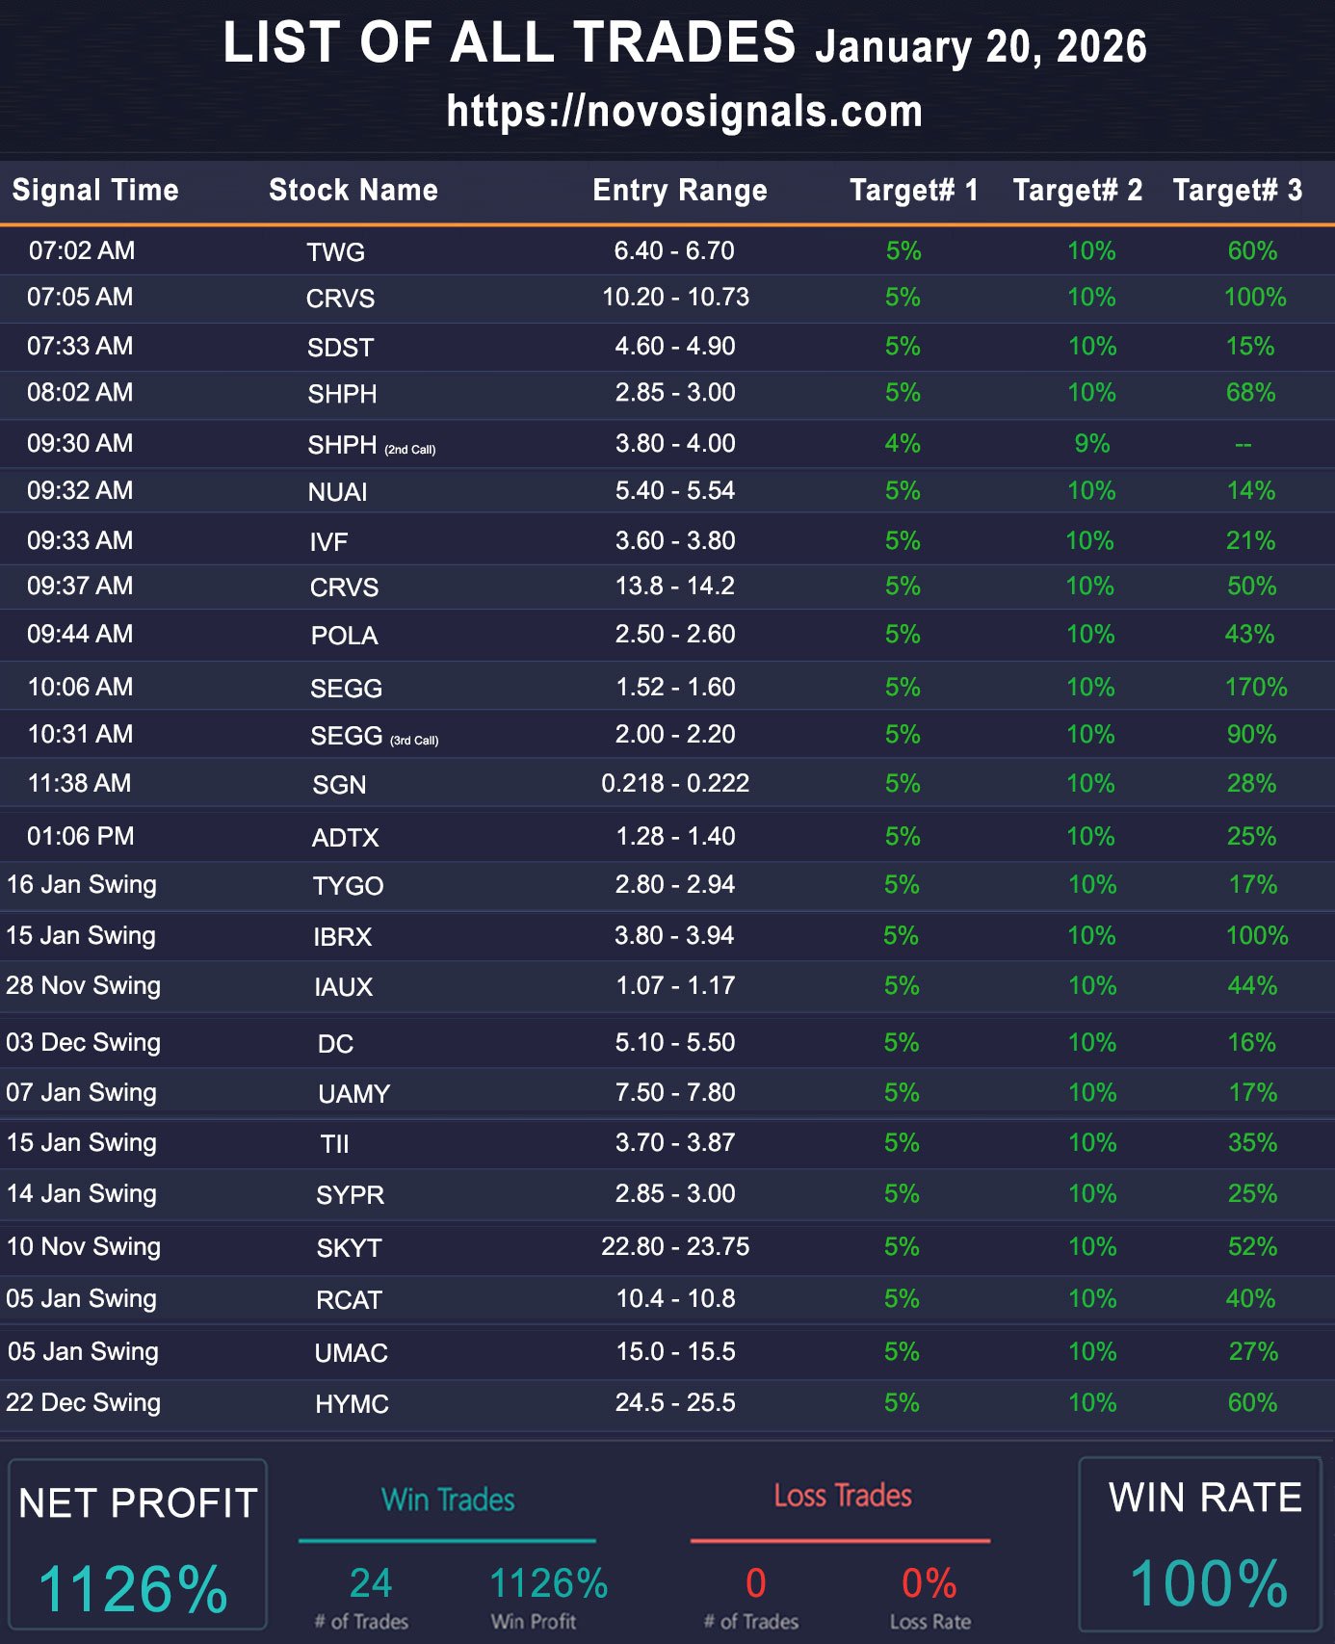
Task: Click the Signal Time column header
Action: pyautogui.click(x=95, y=190)
